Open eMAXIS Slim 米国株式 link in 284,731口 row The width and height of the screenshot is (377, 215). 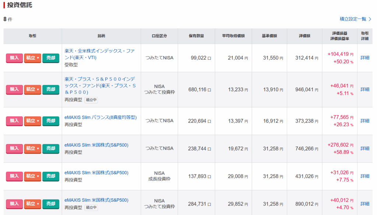96,200
